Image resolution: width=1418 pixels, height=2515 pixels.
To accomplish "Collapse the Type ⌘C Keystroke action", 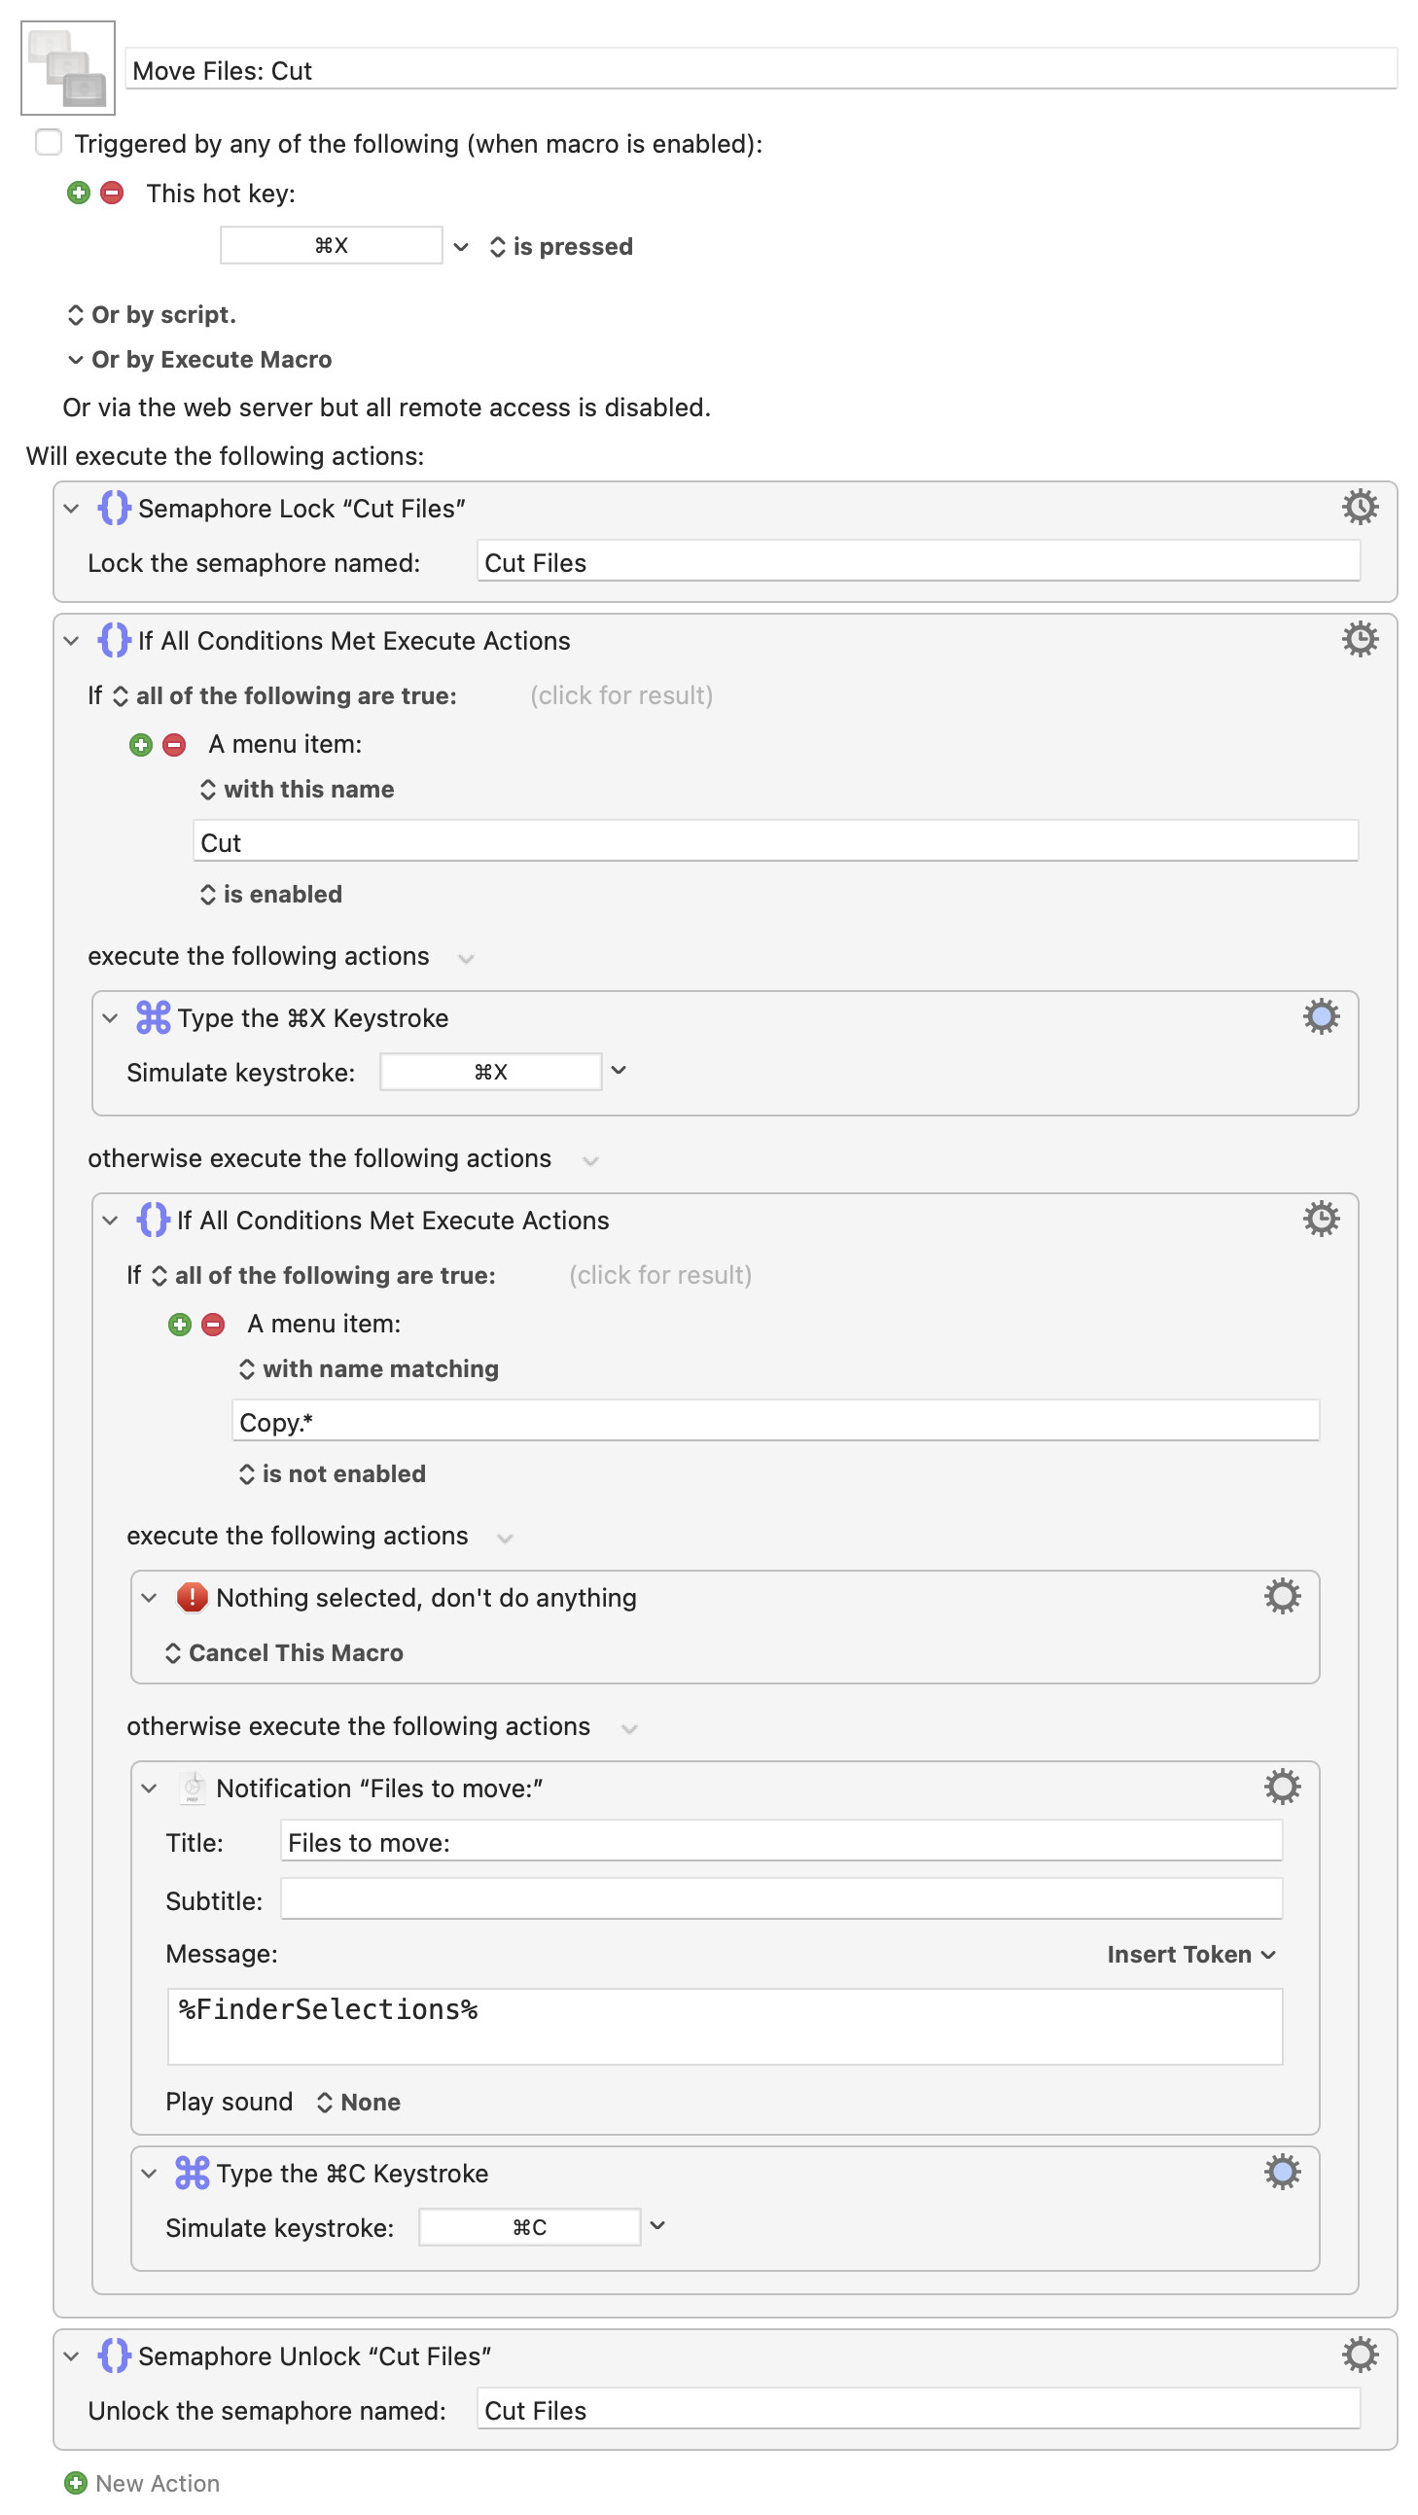I will click(x=149, y=2173).
